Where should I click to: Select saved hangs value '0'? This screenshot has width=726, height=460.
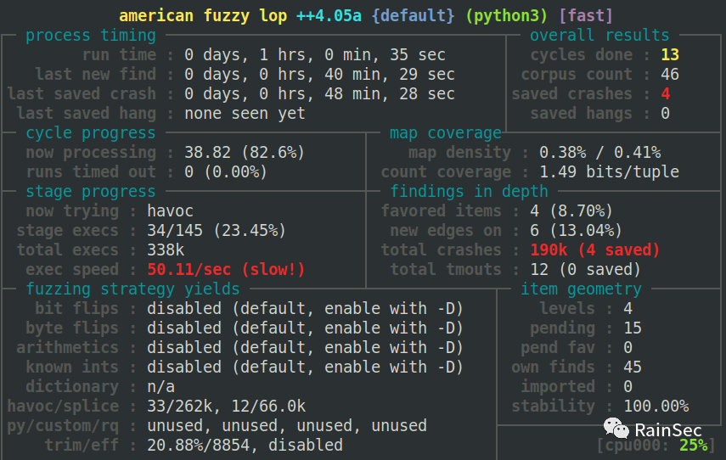pyautogui.click(x=666, y=113)
